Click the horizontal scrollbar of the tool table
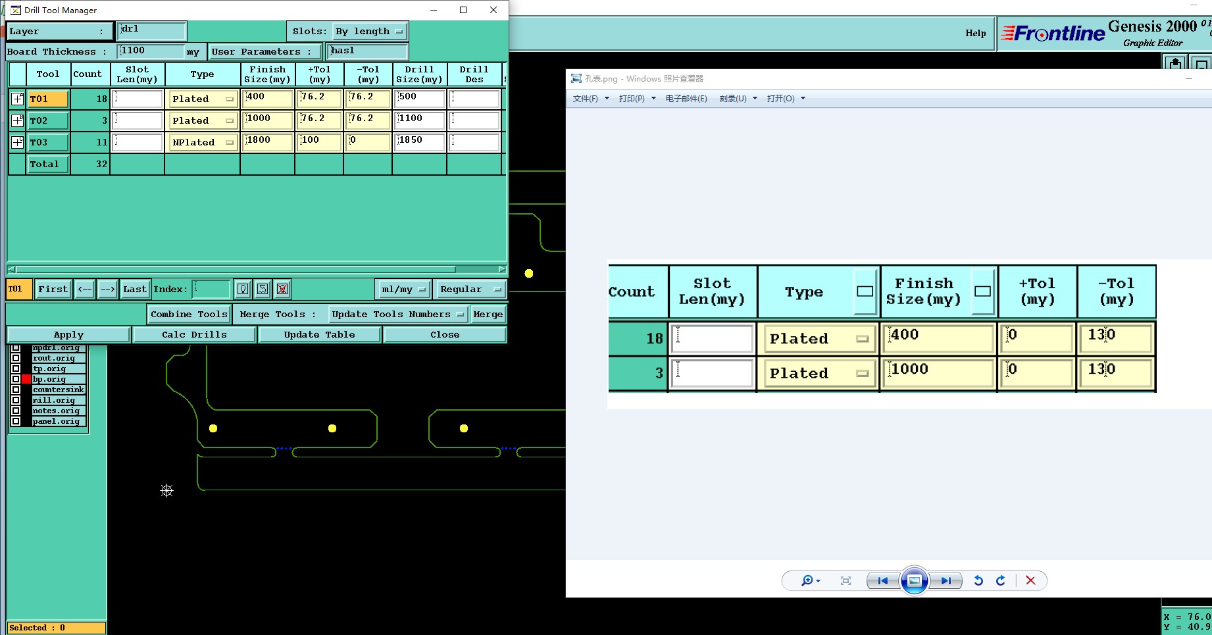 (257, 269)
